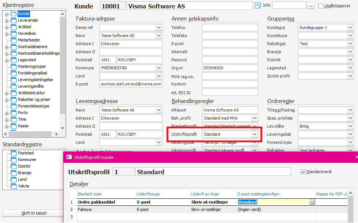Click the Info text field
The image size is (358, 223).
289,5
